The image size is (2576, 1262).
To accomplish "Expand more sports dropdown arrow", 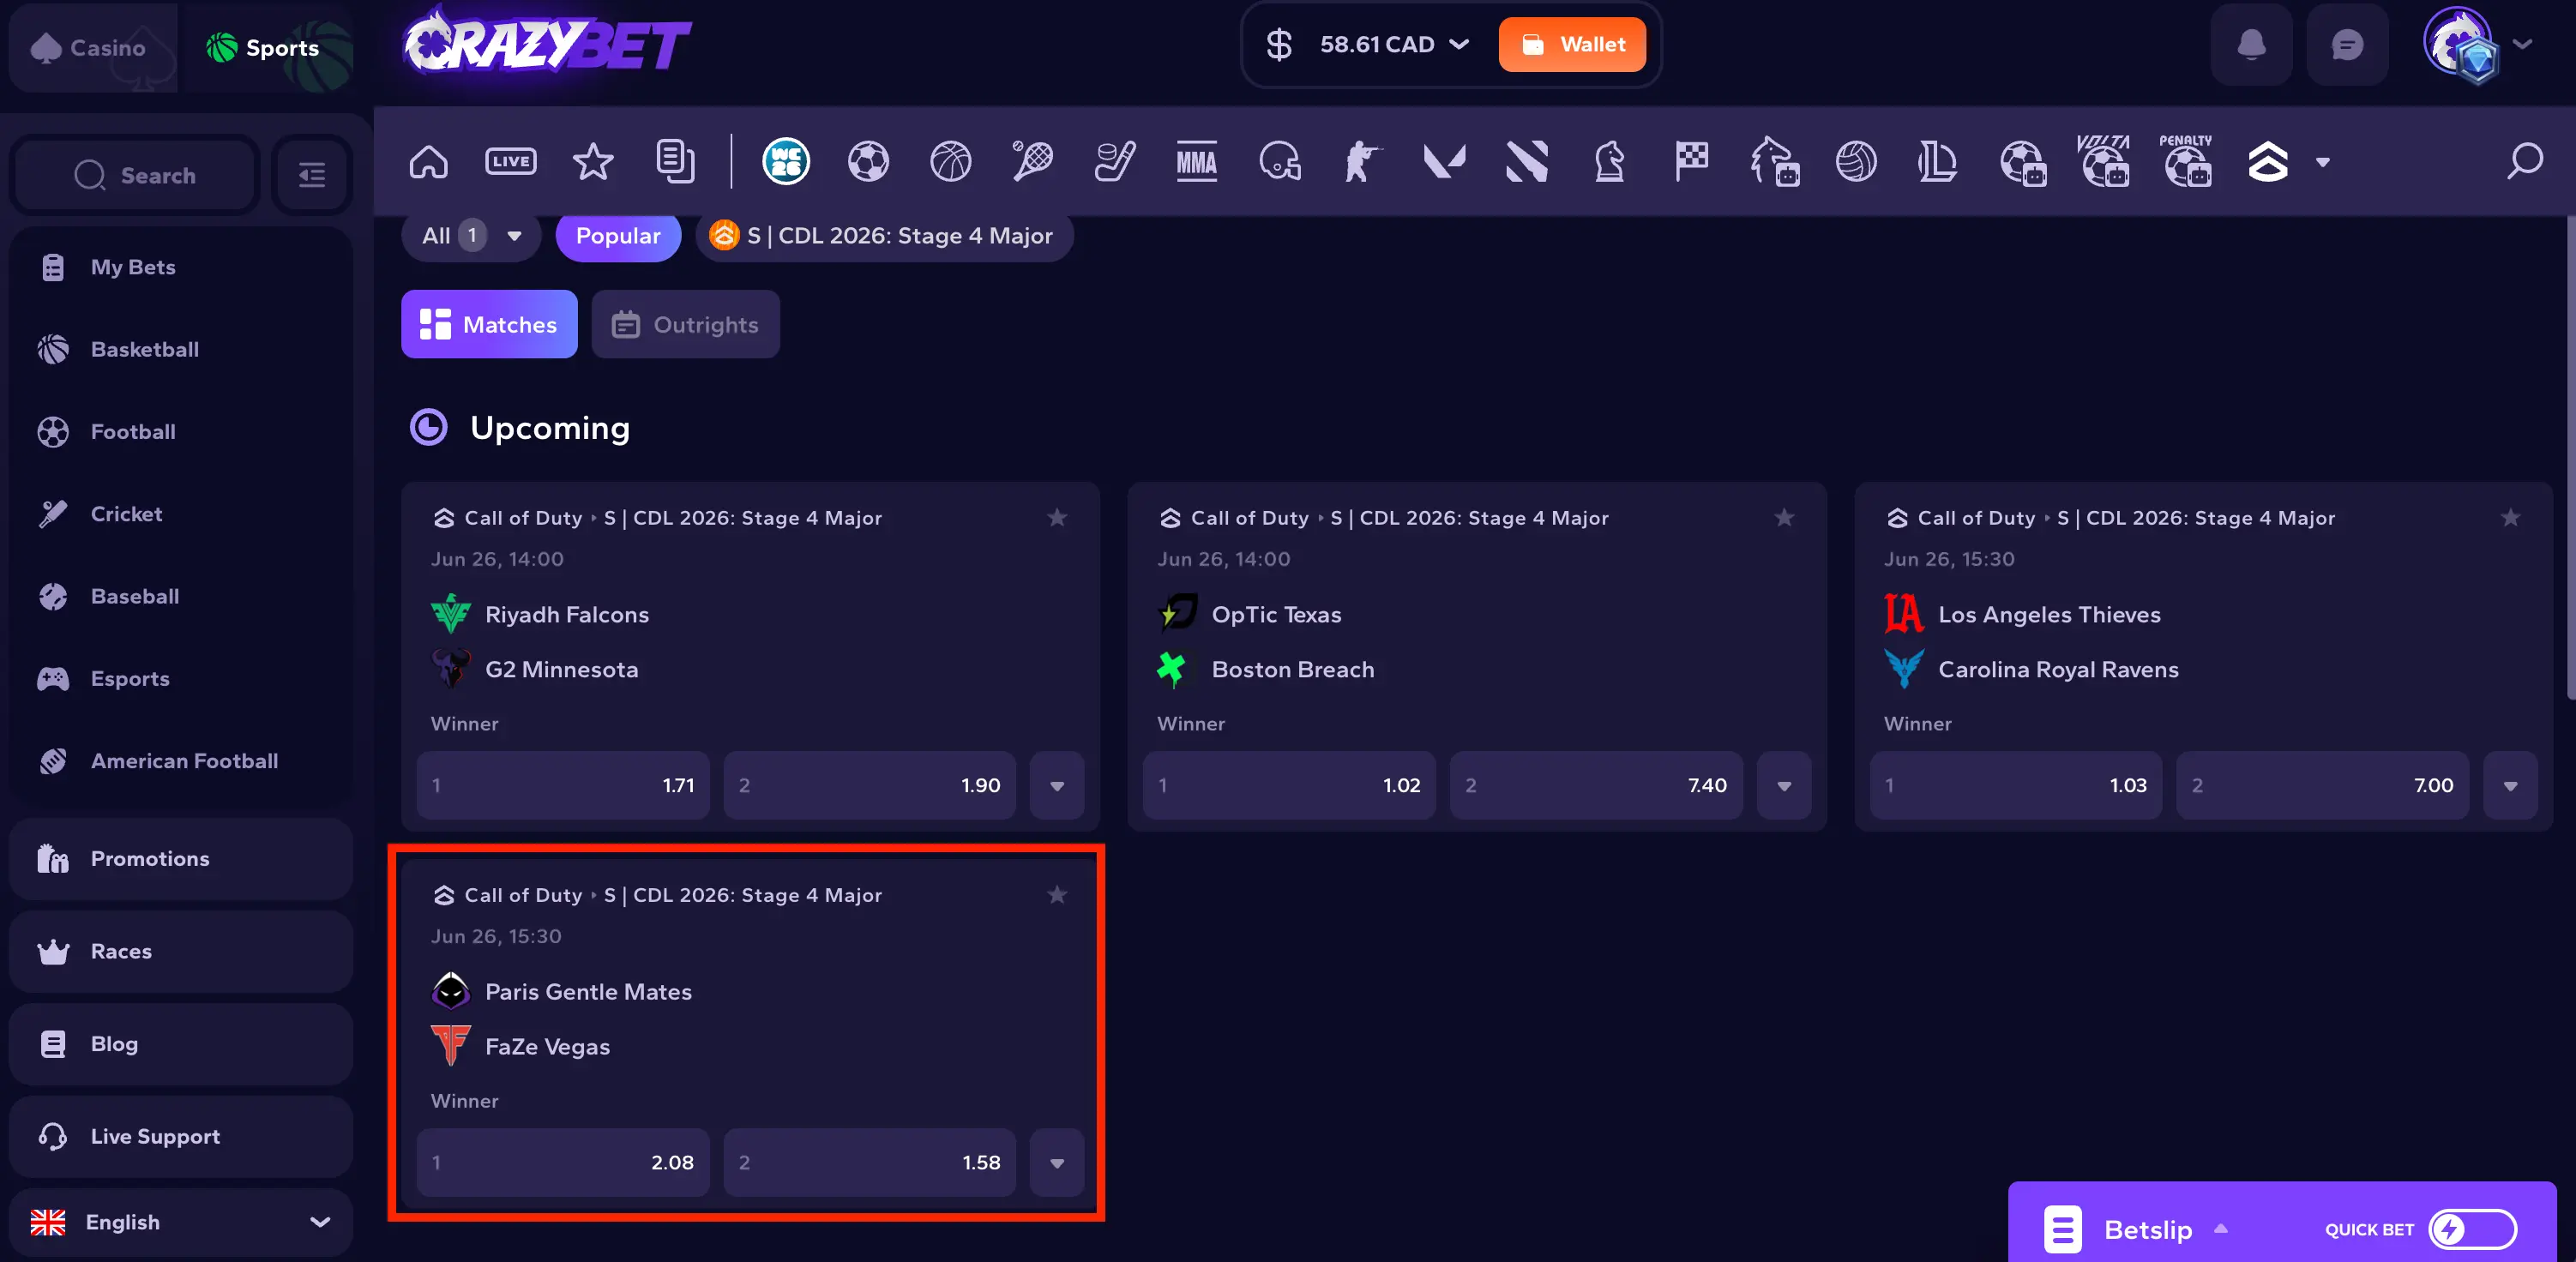I will (2323, 162).
